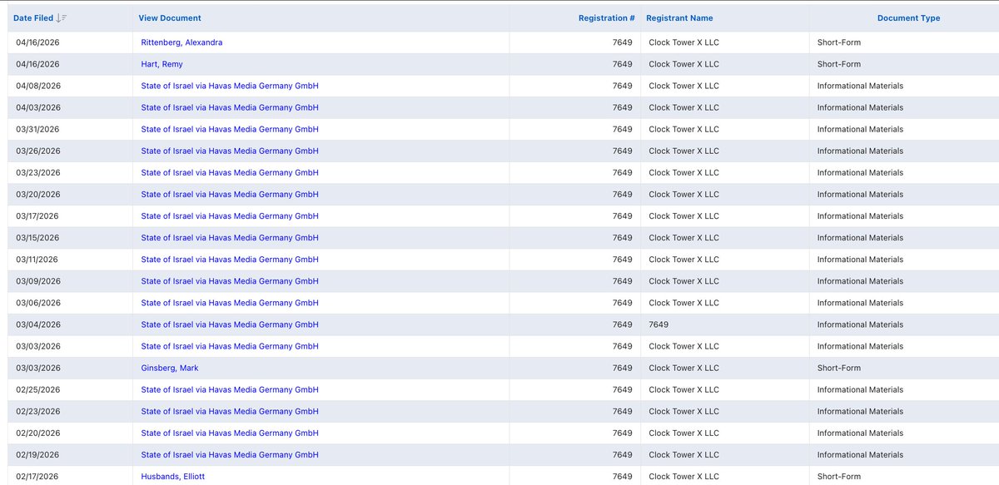Screen dimensions: 999x485
Task: Open State of Israel link filed 03/11/2026
Action: 230,259
